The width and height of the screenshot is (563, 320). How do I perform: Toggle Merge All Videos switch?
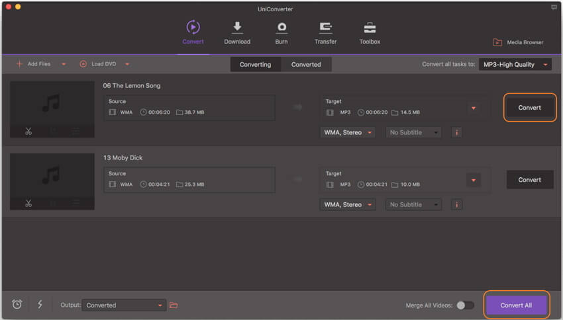coord(466,305)
